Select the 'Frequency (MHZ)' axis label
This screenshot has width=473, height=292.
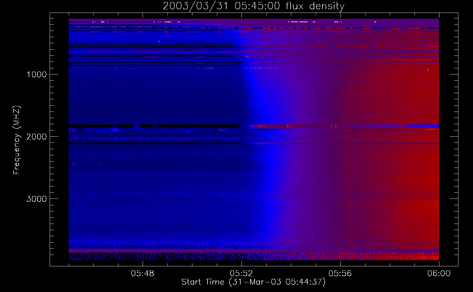17,140
